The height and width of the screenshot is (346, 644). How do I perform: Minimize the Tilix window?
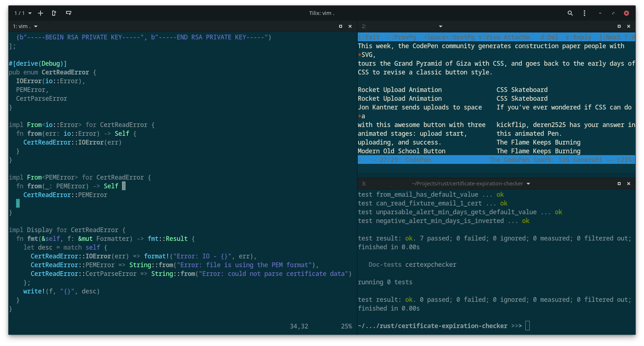coord(600,13)
